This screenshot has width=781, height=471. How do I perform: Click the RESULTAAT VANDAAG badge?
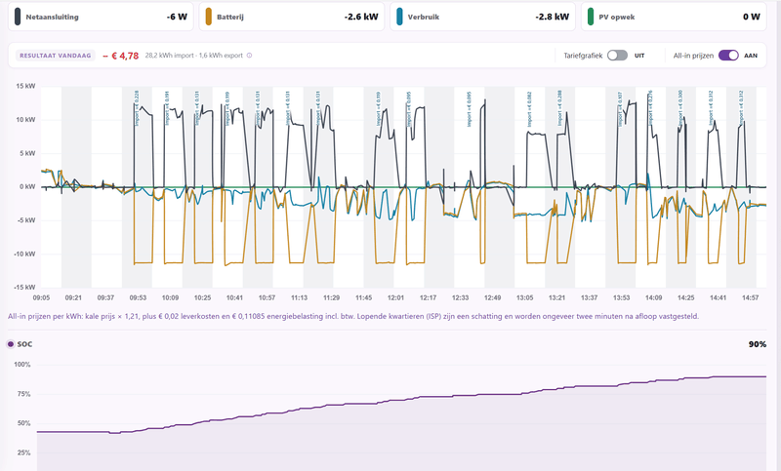[x=56, y=56]
